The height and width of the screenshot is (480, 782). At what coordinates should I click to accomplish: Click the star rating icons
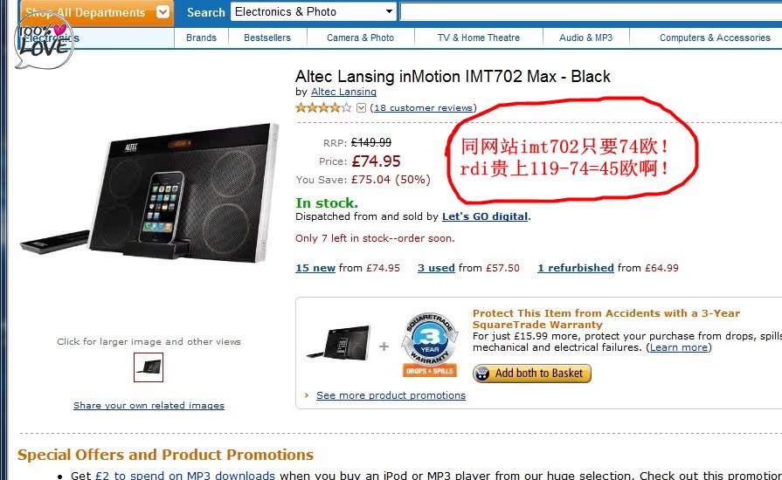(323, 107)
